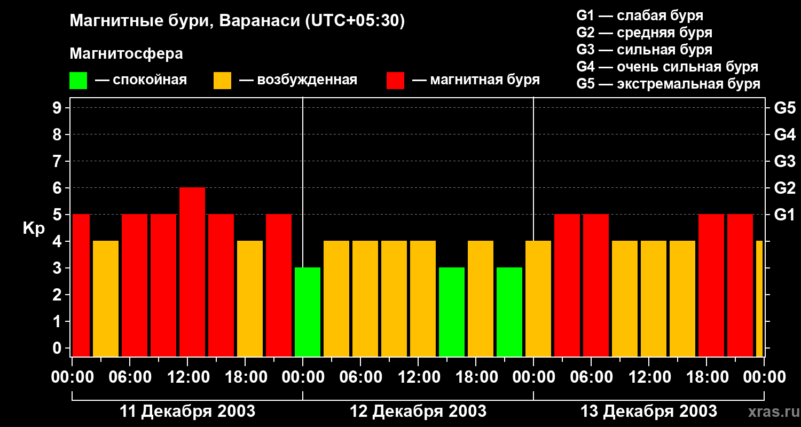The image size is (801, 427).
Task: Click the 'Kp' y-axis label
Action: click(34, 228)
